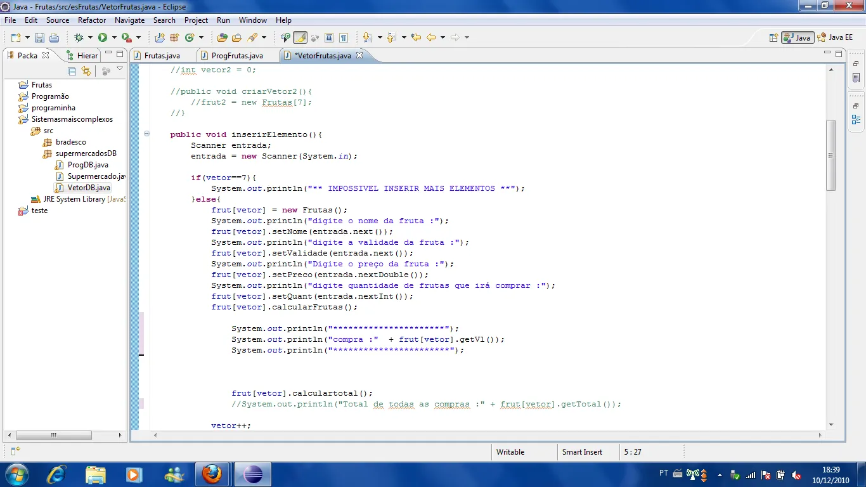Screen dimensions: 866x487
Task: Switch to the Java EE perspective
Action: [x=835, y=37]
